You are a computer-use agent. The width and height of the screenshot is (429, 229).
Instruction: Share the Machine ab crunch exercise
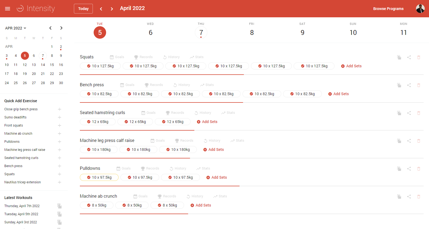point(409,197)
